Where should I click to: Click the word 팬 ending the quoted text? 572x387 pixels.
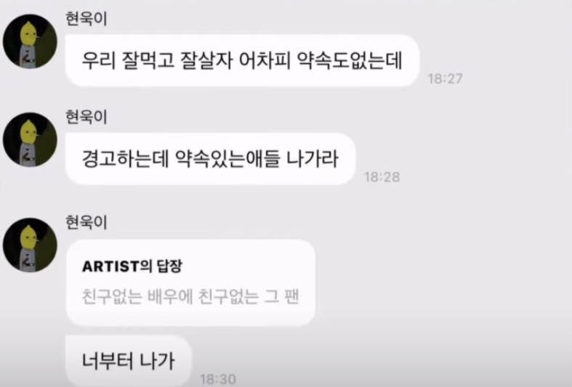291,297
